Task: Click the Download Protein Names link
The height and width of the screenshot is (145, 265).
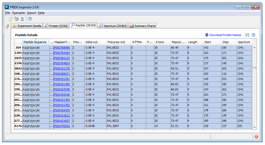Action: click(225, 35)
